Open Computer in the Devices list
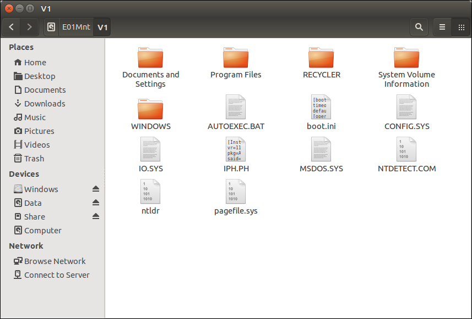Image resolution: width=472 pixels, height=319 pixels. point(53,231)
